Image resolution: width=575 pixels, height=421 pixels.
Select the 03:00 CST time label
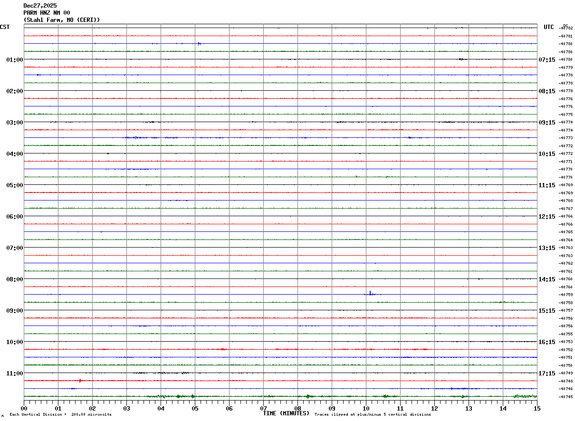coord(15,123)
